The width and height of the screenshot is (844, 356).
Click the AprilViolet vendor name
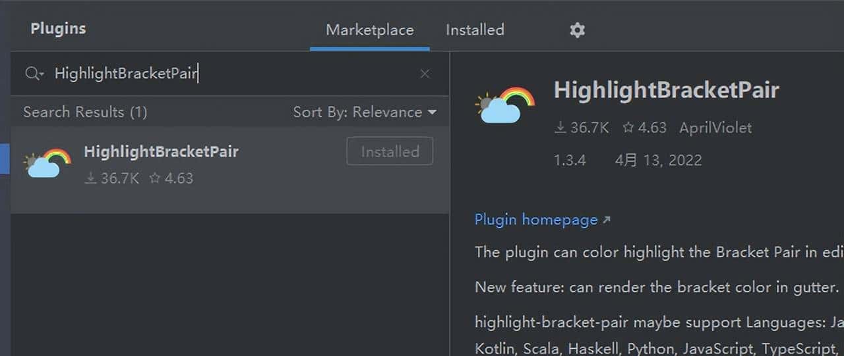tap(715, 128)
